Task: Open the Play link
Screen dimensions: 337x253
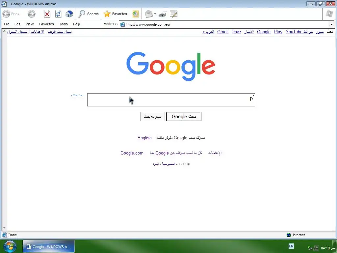Action: (278, 32)
